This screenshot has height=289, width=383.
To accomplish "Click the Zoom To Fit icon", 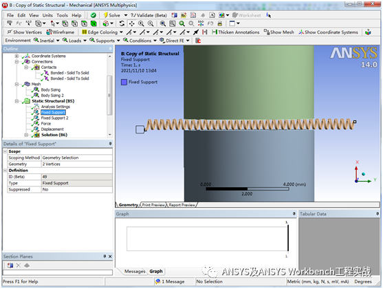I will coord(163,23).
